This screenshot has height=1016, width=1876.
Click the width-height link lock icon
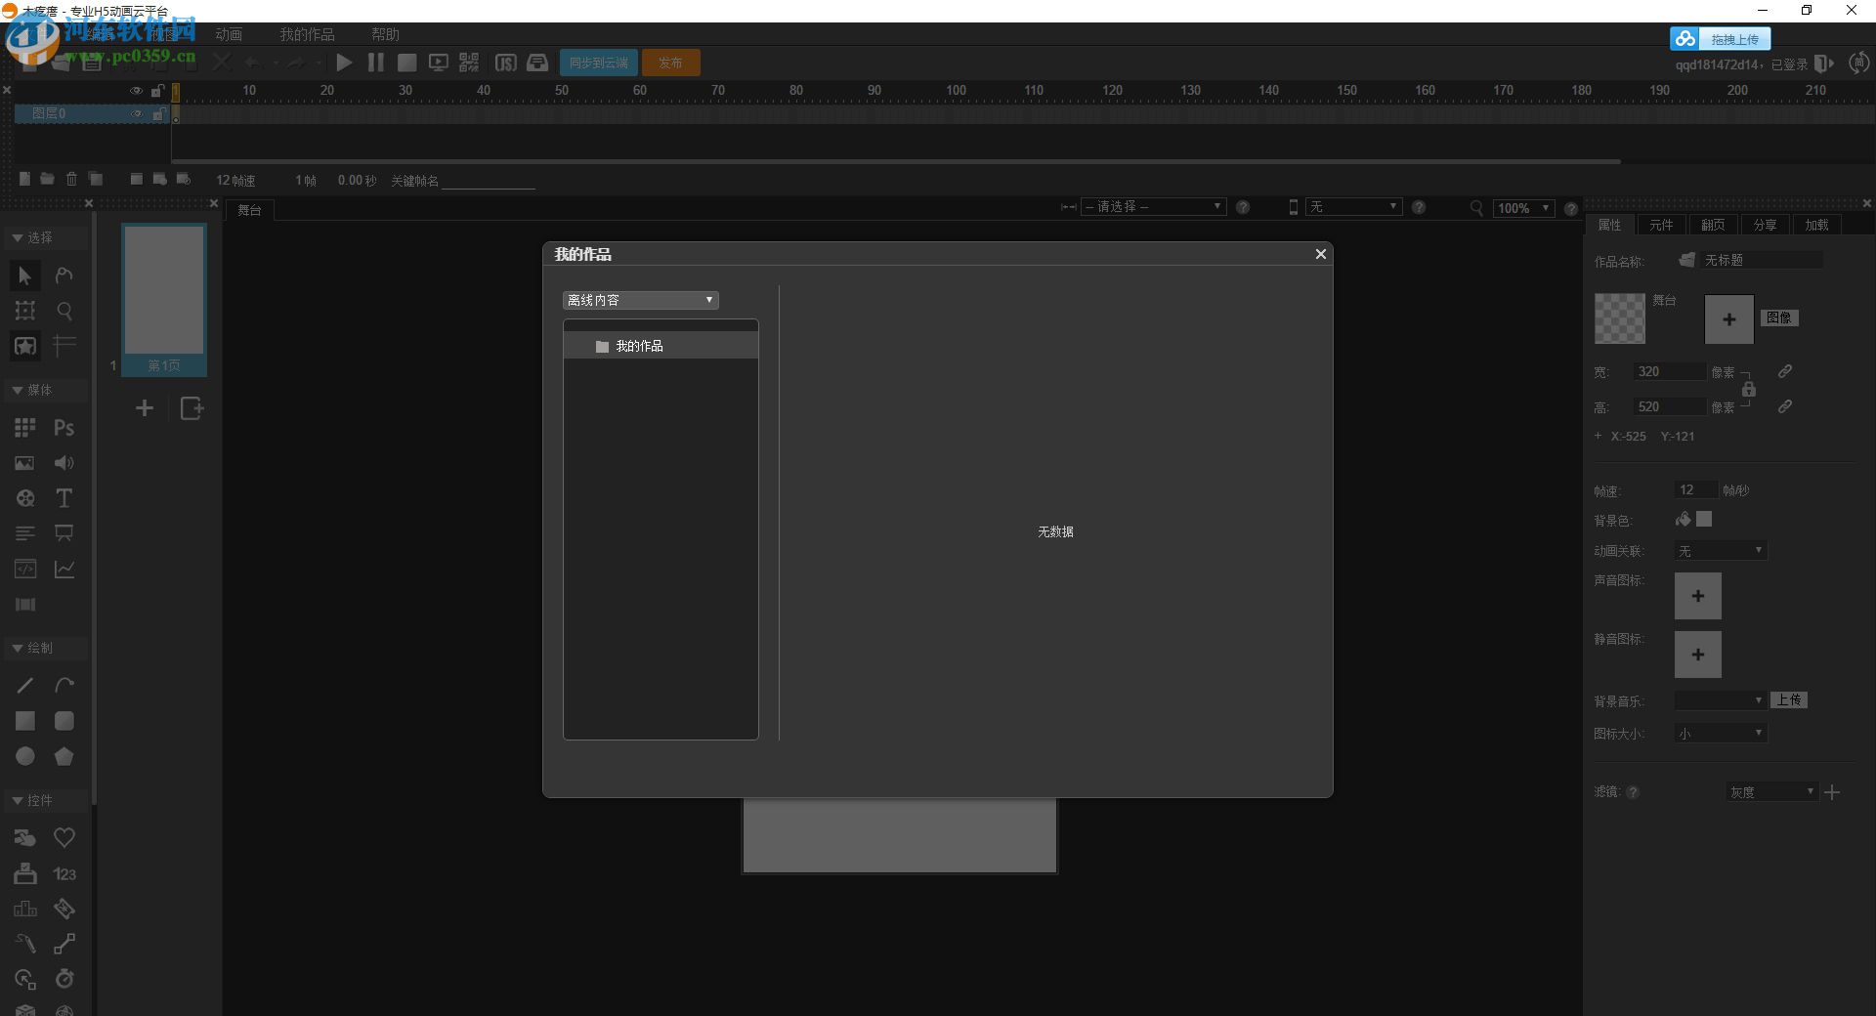click(1750, 389)
